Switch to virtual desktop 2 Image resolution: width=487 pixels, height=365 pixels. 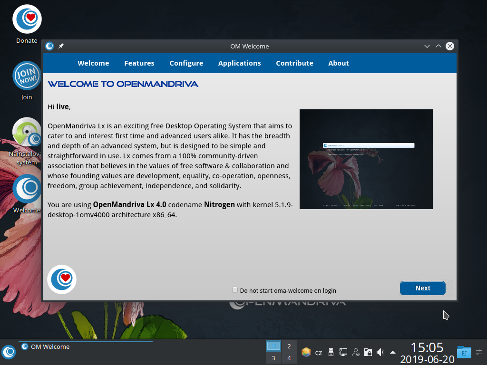[x=289, y=346]
